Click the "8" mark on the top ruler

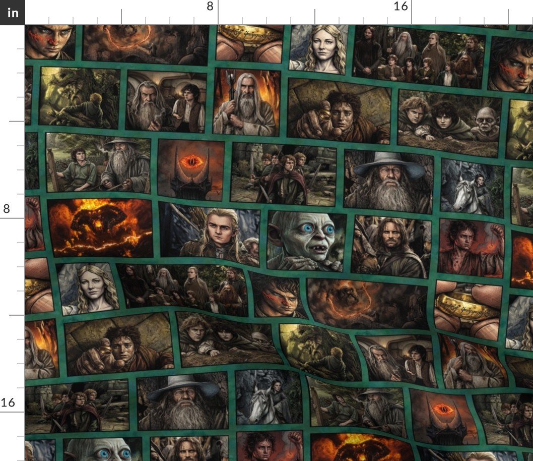click(x=210, y=6)
